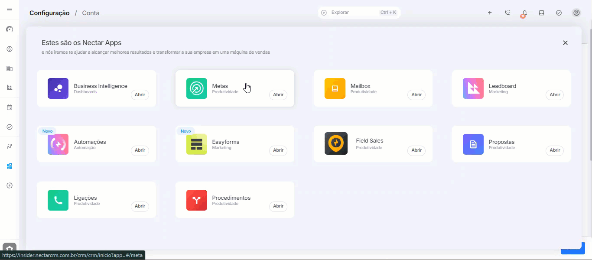592x260 pixels.
Task: Open the Business Intelligence app icon
Action: click(x=58, y=88)
